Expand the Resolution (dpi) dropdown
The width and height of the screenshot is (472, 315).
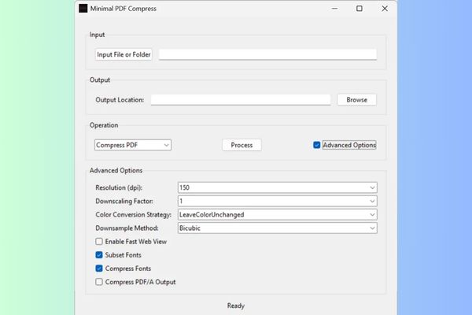pyautogui.click(x=277, y=187)
